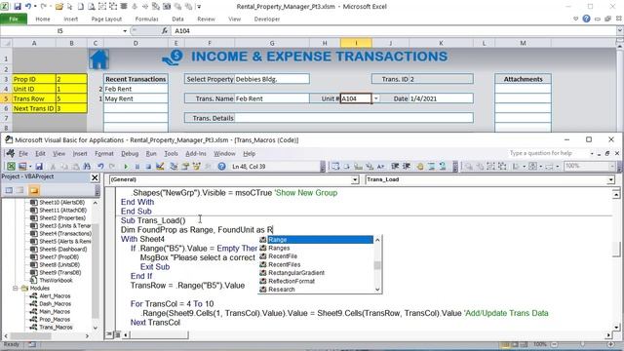Image resolution: width=624 pixels, height=351 pixels.
Task: Save workbook via Excel quick access icon
Action: tap(18, 7)
